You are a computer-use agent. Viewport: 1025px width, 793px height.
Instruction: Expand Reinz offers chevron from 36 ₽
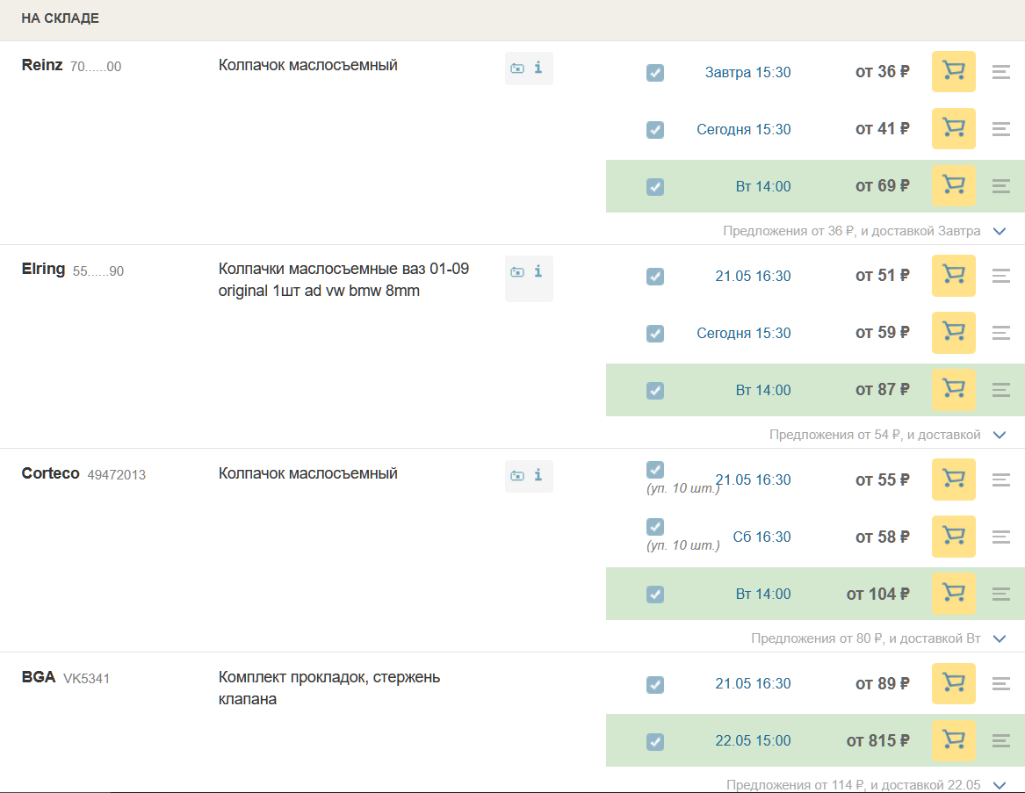(1000, 232)
